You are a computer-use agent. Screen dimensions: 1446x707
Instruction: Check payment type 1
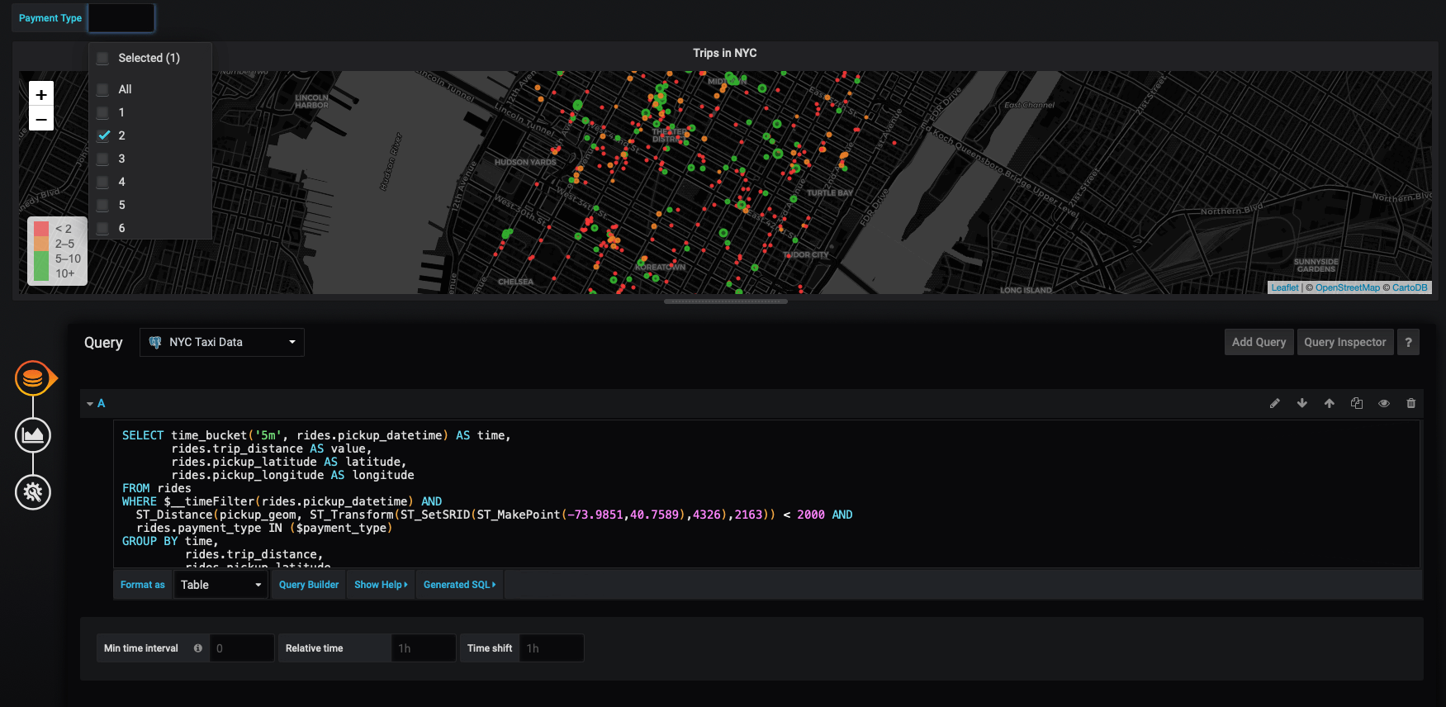coord(102,112)
